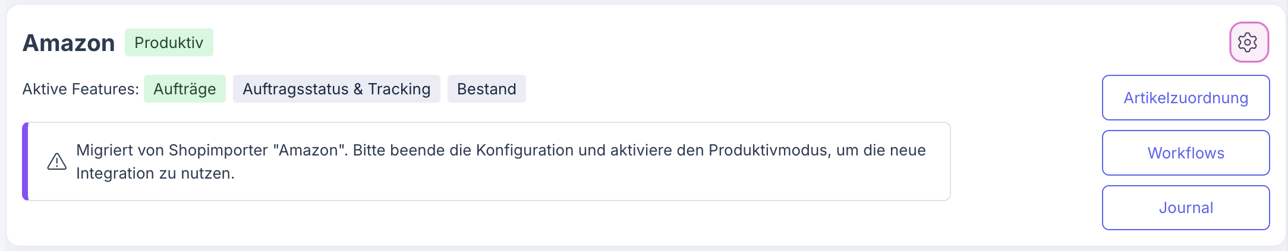Screen dimensions: 1288x251
Task: Click the warning triangle icon
Action: click(x=57, y=161)
